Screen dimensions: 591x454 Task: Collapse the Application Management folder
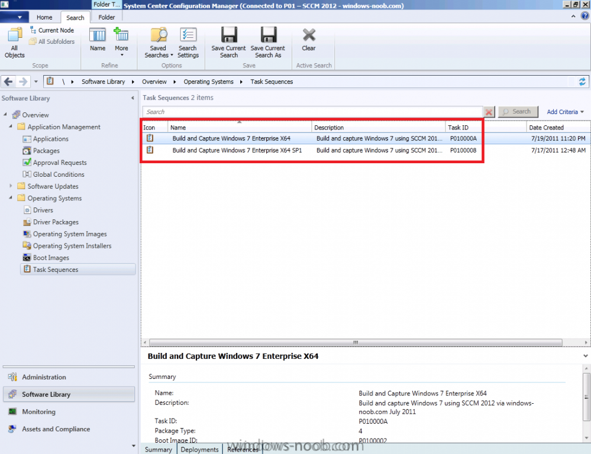coord(11,127)
